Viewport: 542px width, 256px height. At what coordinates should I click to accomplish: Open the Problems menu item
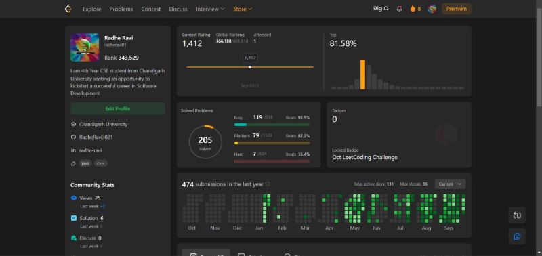121,9
